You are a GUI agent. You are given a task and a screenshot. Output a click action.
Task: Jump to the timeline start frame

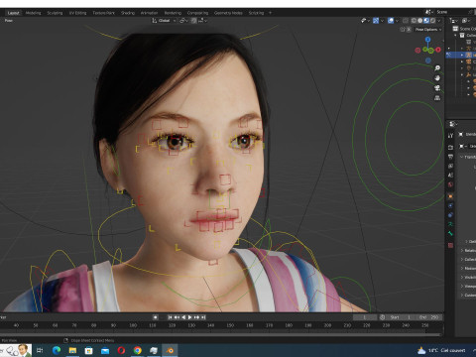tap(170, 317)
